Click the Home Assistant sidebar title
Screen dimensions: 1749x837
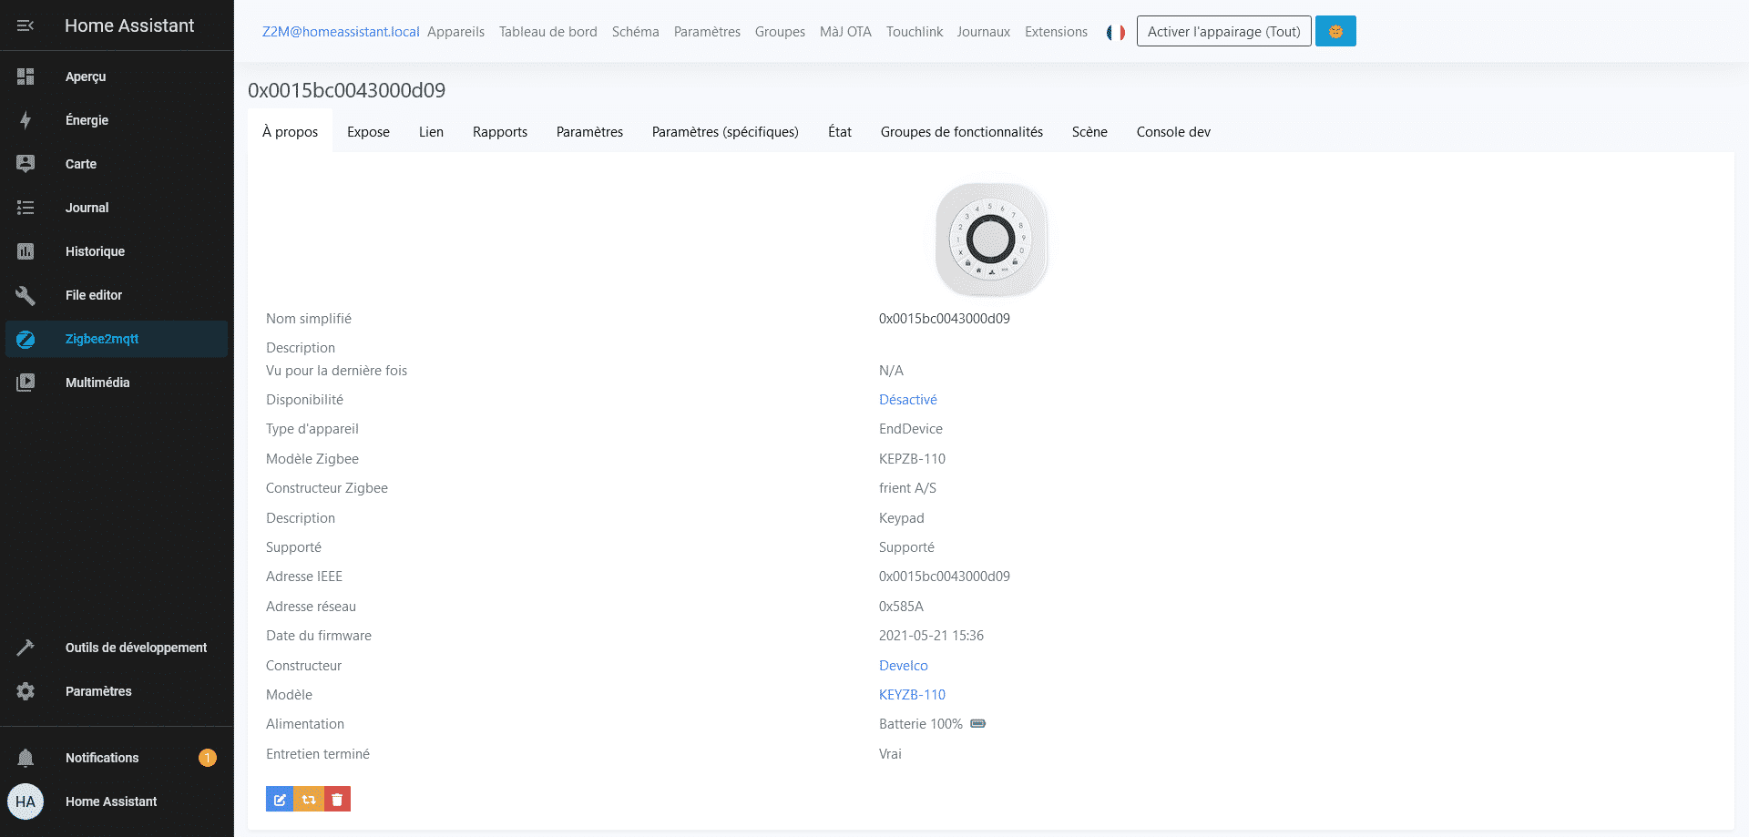[x=129, y=26]
